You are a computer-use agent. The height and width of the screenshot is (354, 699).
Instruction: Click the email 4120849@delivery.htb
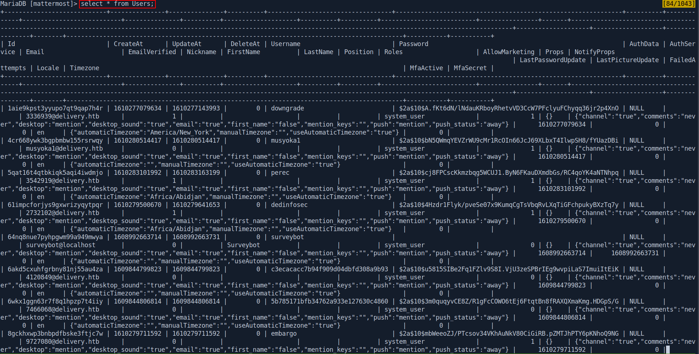(63, 277)
